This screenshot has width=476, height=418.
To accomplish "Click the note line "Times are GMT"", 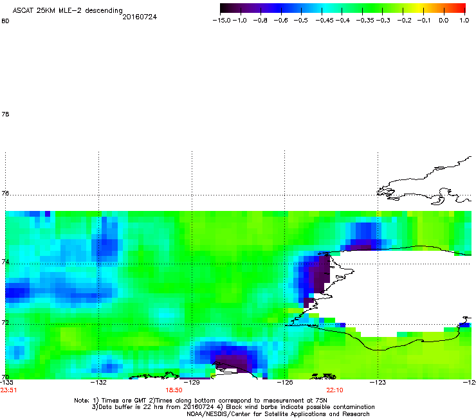I will point(124,401).
